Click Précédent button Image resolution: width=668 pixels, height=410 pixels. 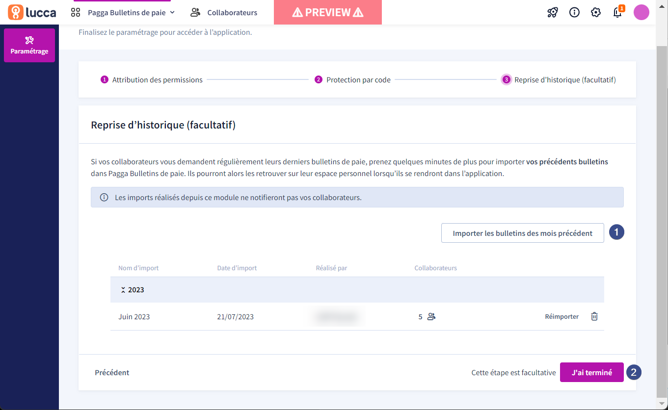pos(112,372)
